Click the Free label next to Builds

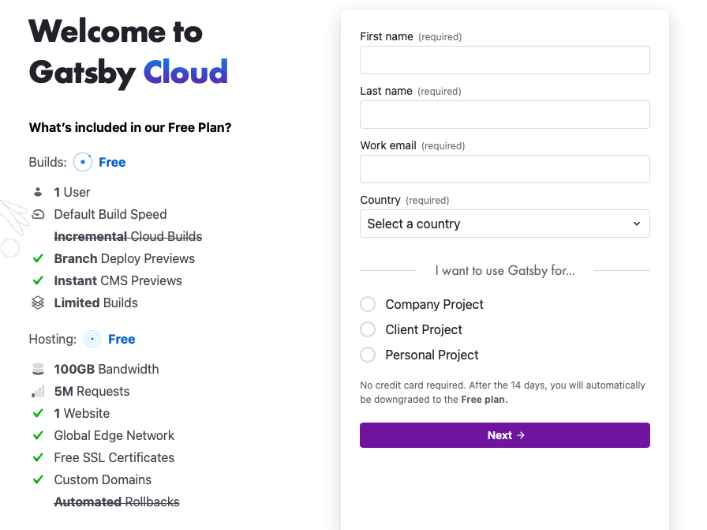click(x=112, y=162)
